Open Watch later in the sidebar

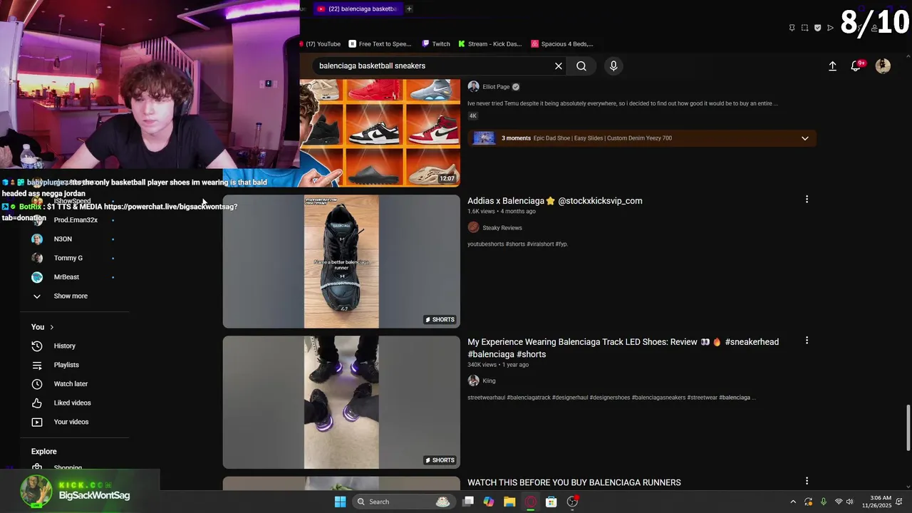71,384
